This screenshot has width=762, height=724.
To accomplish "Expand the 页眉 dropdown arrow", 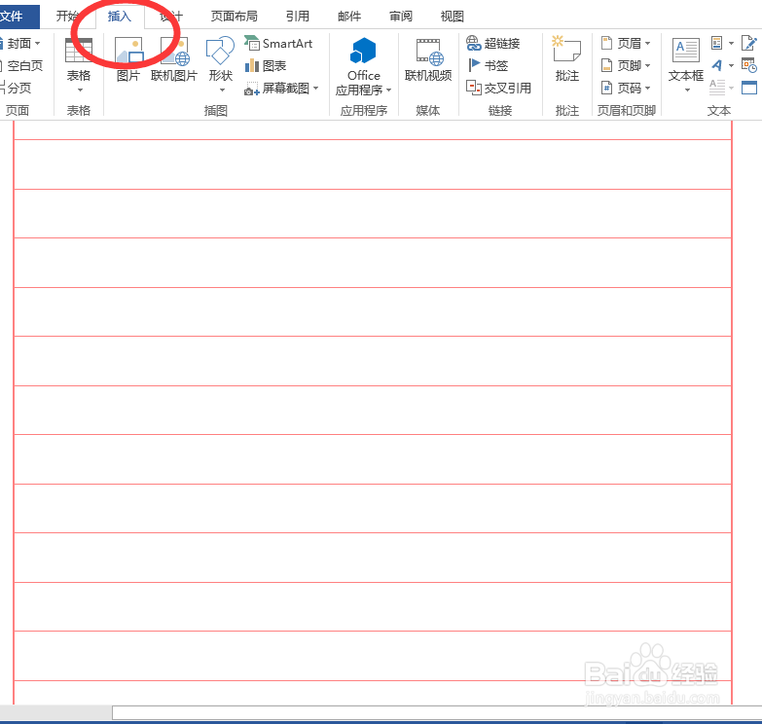I will (647, 43).
